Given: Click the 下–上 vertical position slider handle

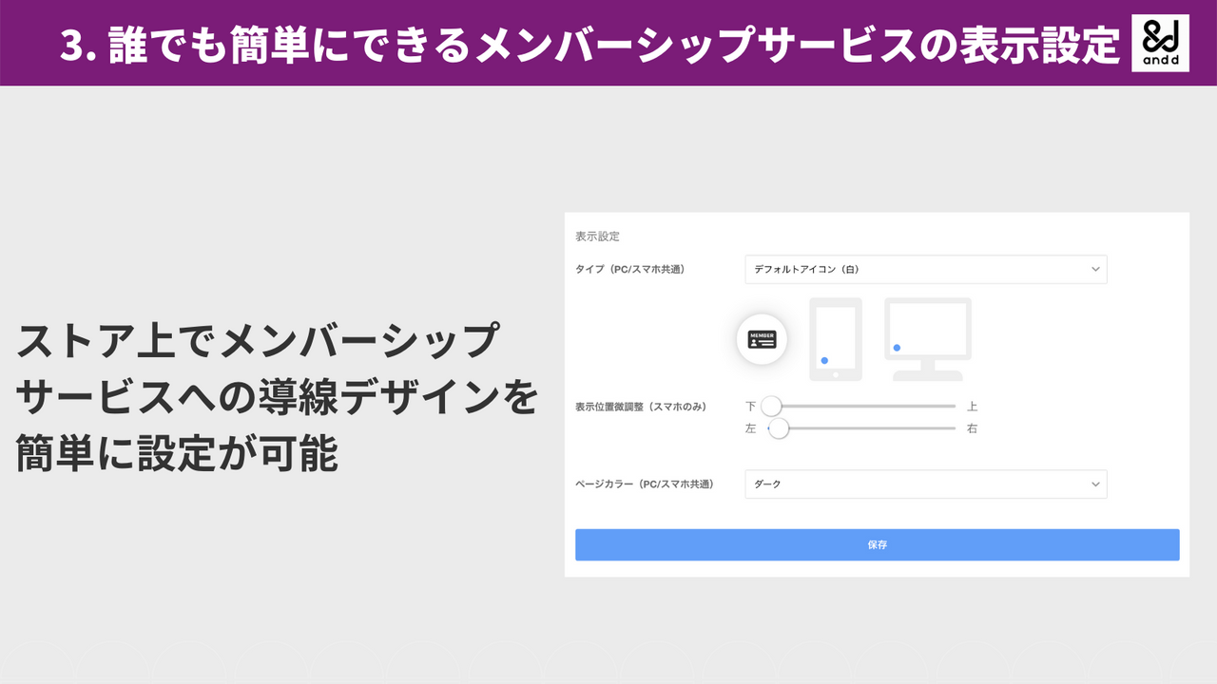Looking at the screenshot, I should [x=771, y=407].
